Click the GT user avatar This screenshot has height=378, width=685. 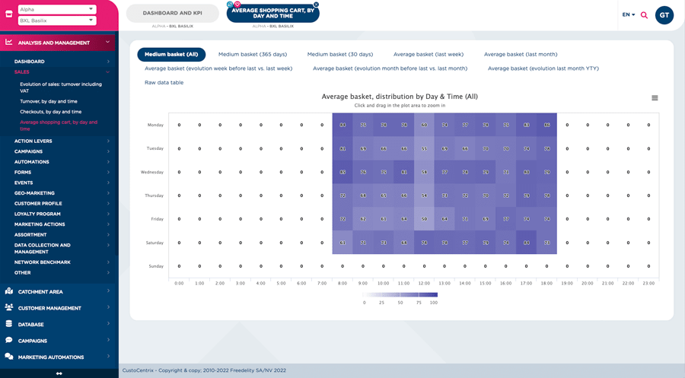664,15
